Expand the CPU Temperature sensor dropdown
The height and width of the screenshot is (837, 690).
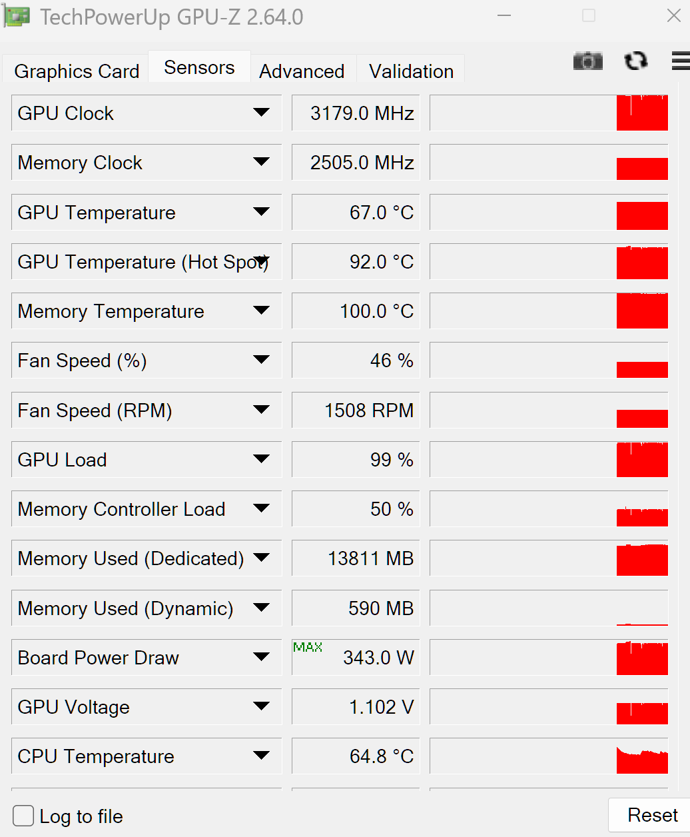[262, 756]
